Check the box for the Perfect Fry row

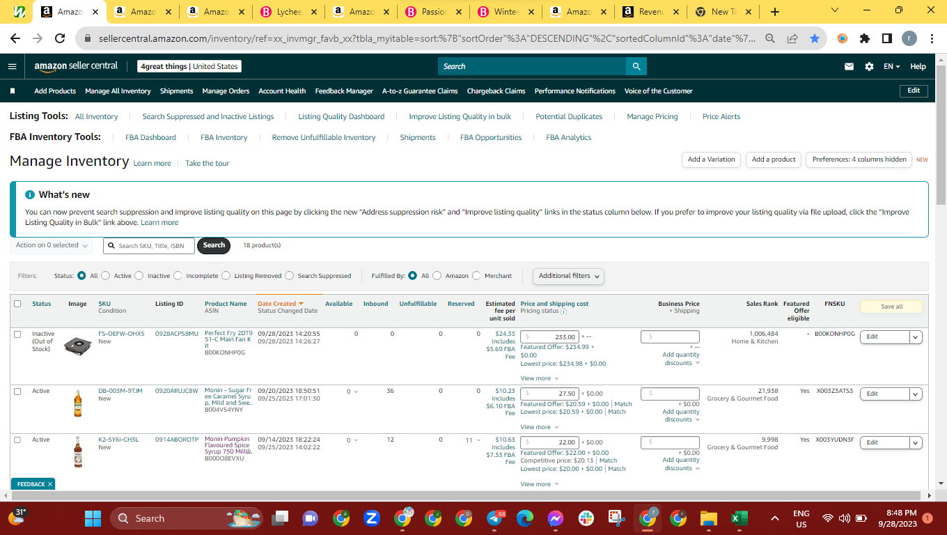[x=17, y=334]
